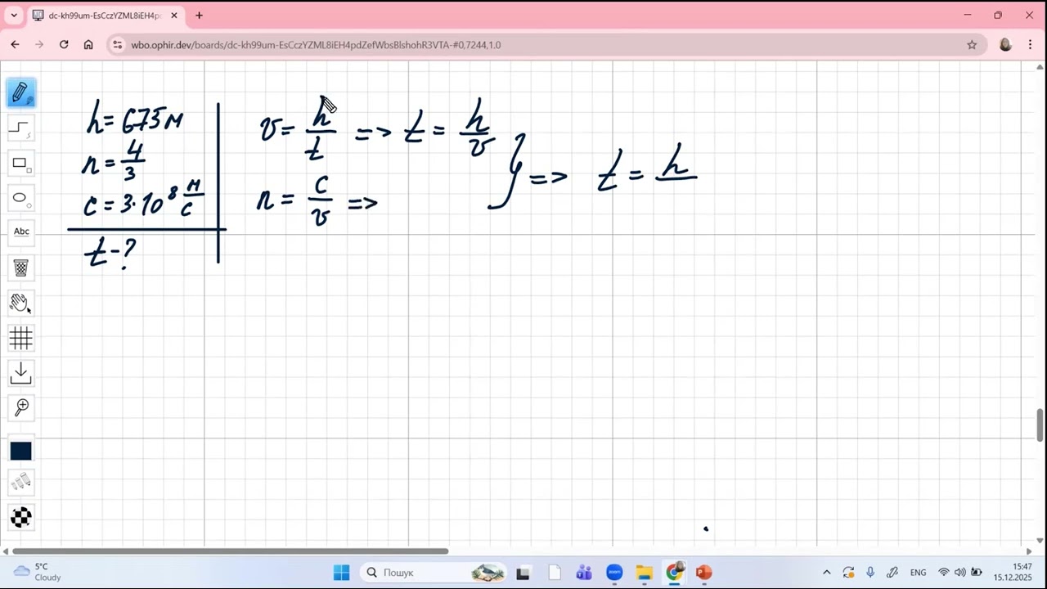Viewport: 1047px width, 589px height.
Task: Open the Chrome profile avatar
Action: [x=1005, y=45]
